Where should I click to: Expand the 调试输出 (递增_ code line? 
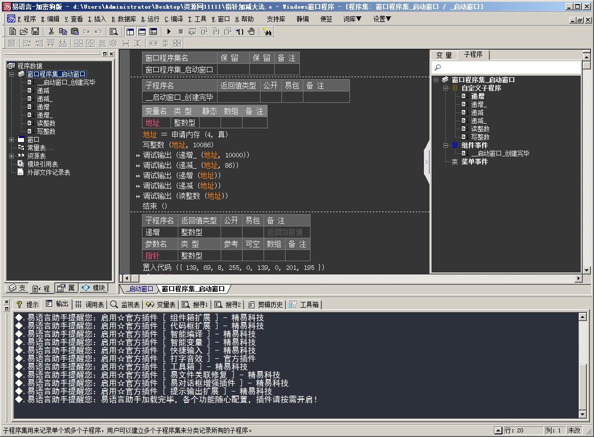tap(138, 155)
